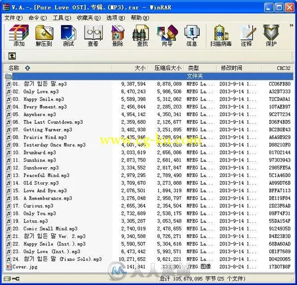Click the Delete (删除) toolbar icon
The image size is (297, 285).
click(118, 35)
